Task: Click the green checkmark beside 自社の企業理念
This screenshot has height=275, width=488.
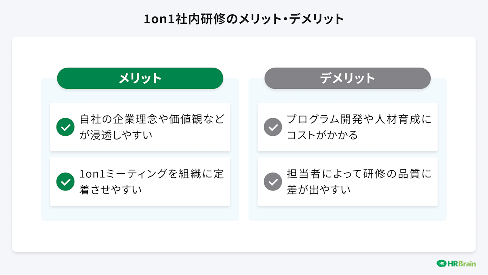Action: tap(65, 127)
